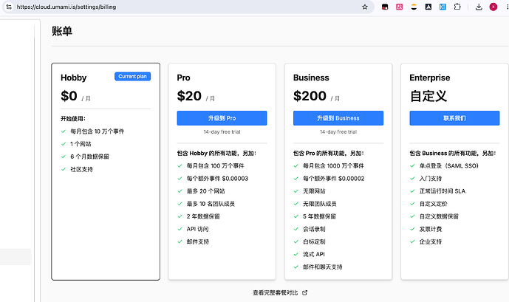
Task: Open the black and red browser extension
Action: pos(385,7)
